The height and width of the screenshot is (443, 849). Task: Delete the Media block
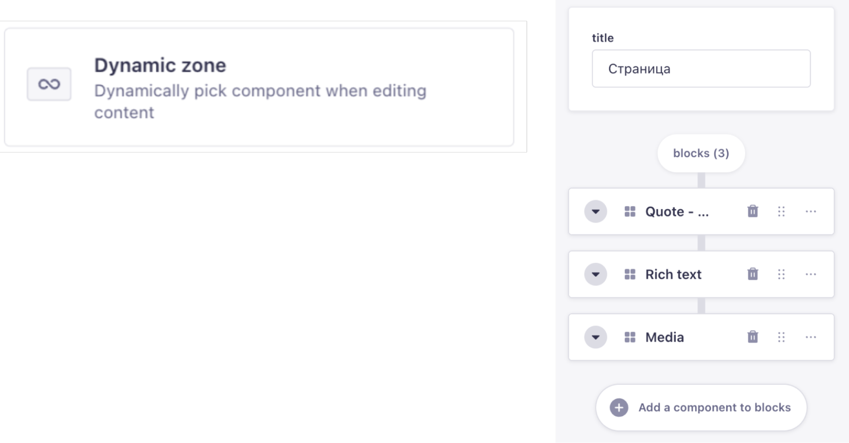(753, 337)
